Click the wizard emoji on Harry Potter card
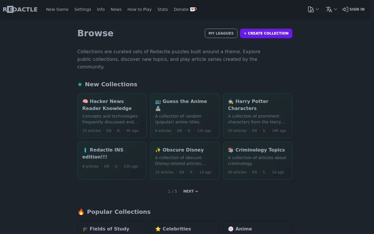The height and width of the screenshot is (234, 374). (231, 101)
